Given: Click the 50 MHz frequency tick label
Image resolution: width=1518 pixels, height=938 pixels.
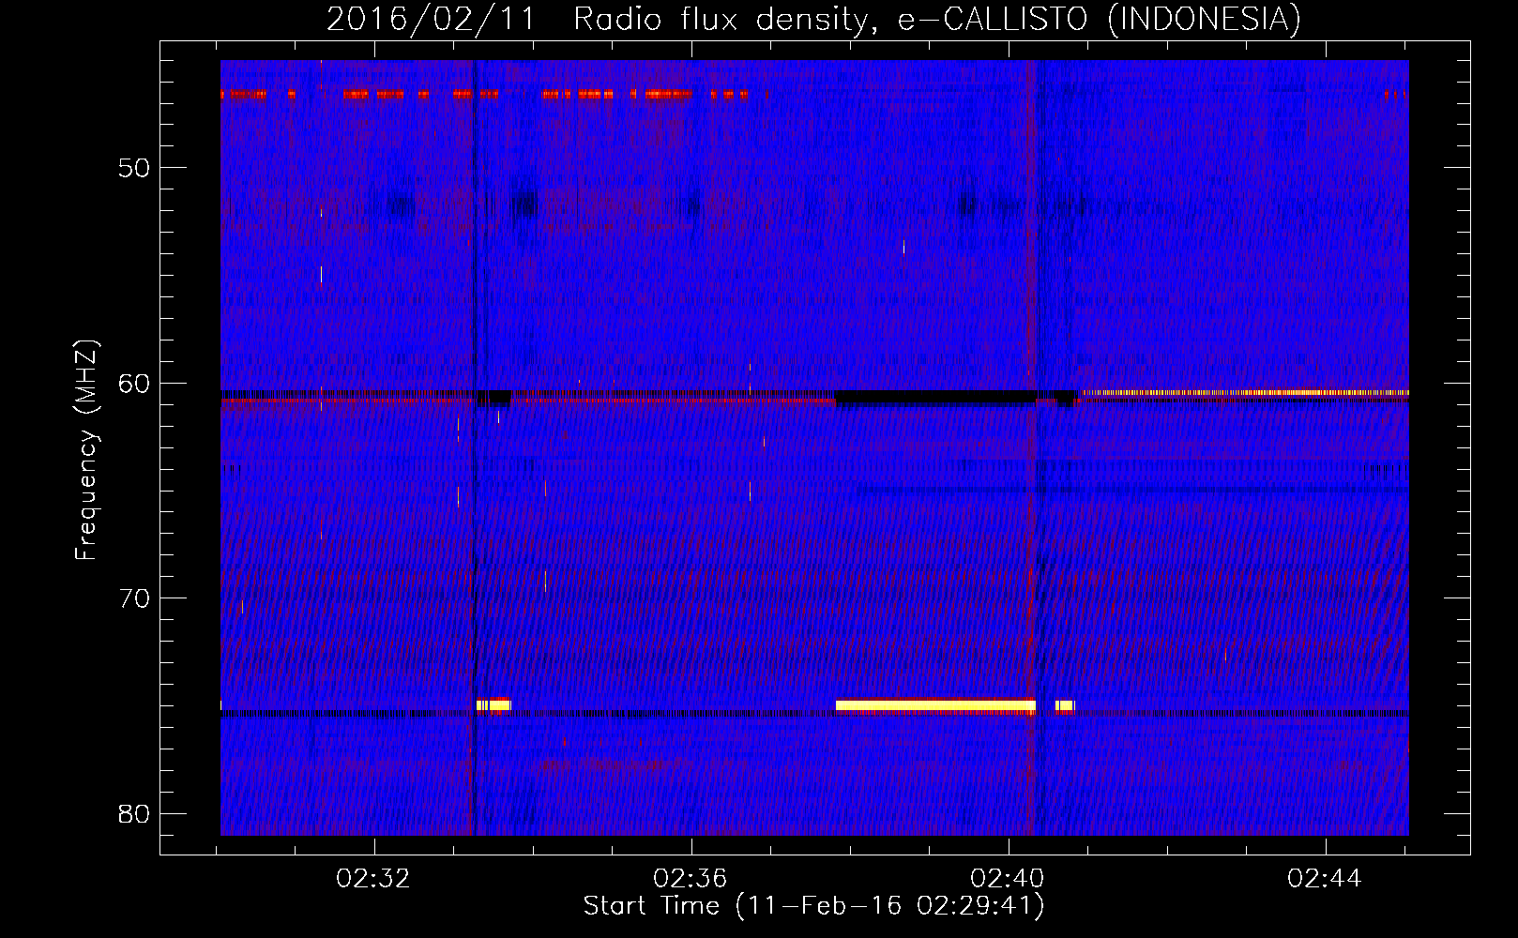Looking at the screenshot, I should (x=134, y=168).
